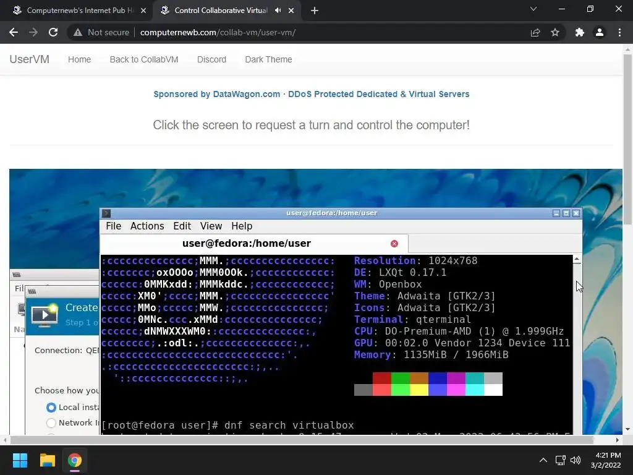Viewport: 633px width, 475px height.
Task: Click the cyan color block
Action: 474,390
